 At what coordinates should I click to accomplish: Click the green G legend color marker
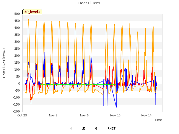coord(91,129)
